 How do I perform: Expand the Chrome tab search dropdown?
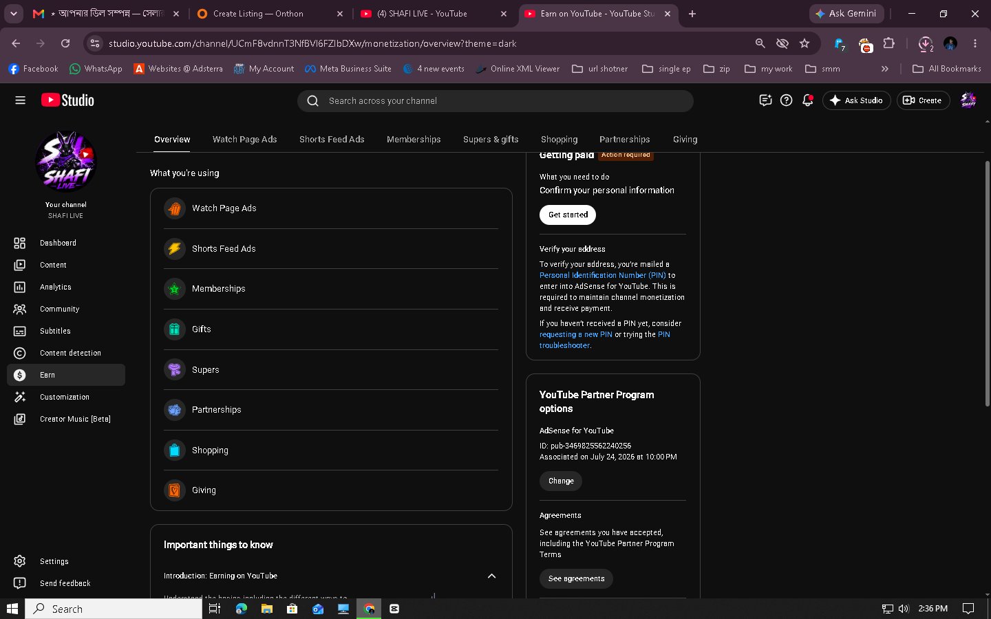(13, 14)
